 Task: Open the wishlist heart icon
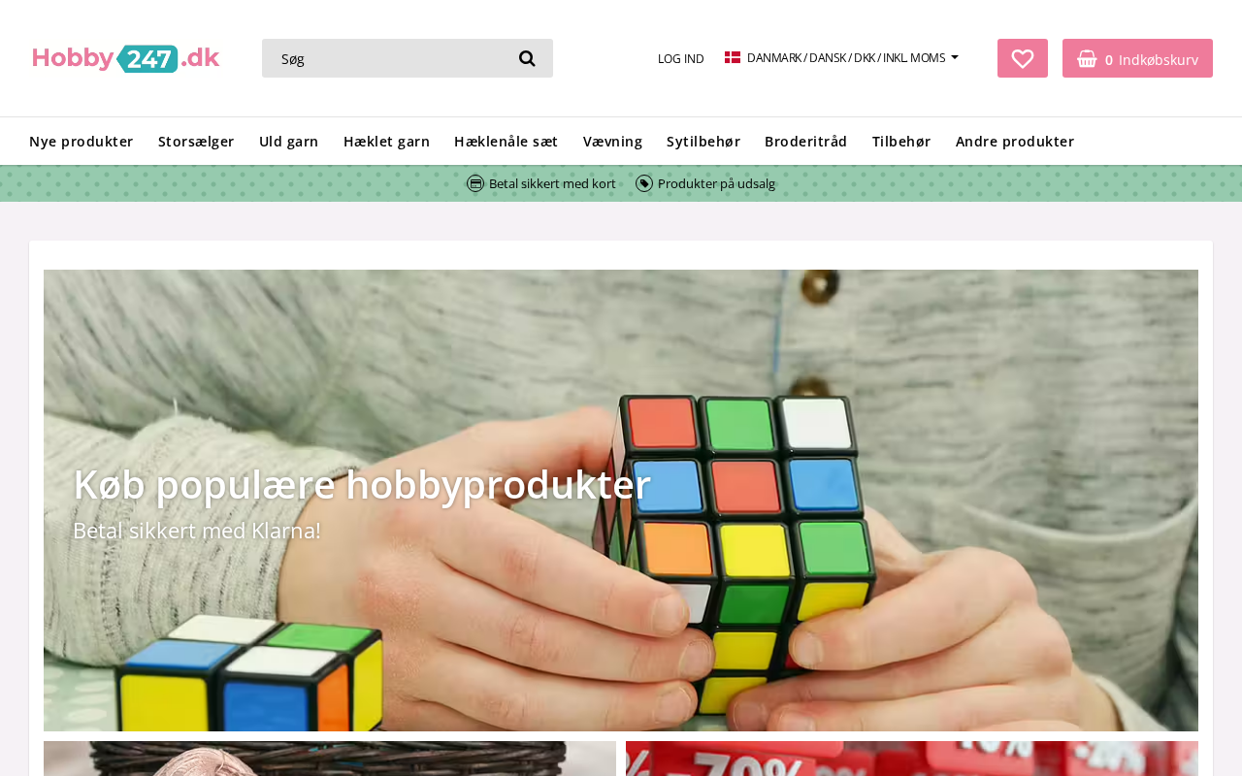(1022, 58)
